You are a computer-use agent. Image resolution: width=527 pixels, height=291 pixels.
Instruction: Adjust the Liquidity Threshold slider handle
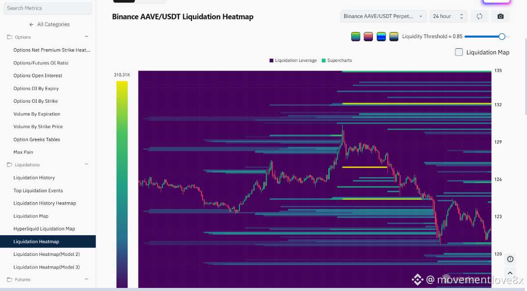point(502,36)
